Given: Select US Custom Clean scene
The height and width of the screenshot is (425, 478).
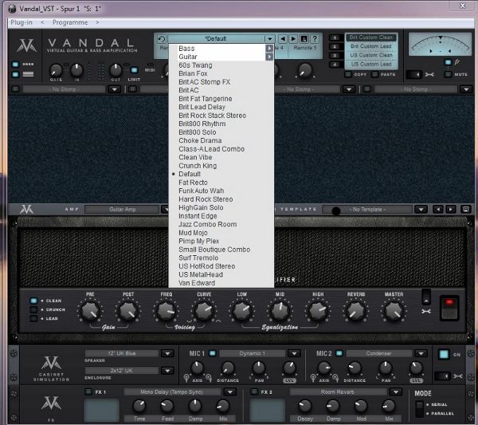Looking at the screenshot, I should [x=371, y=55].
